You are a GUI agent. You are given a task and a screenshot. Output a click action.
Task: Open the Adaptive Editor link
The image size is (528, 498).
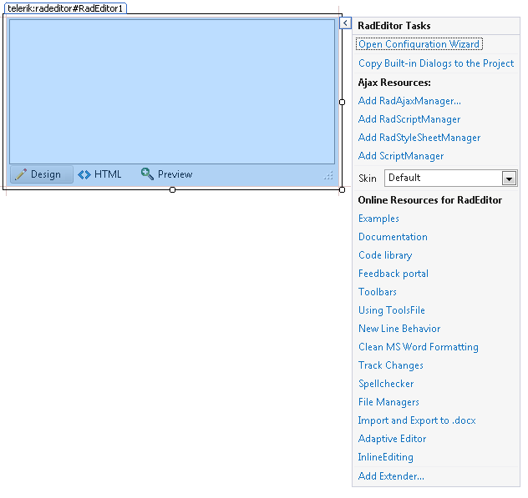(x=393, y=439)
